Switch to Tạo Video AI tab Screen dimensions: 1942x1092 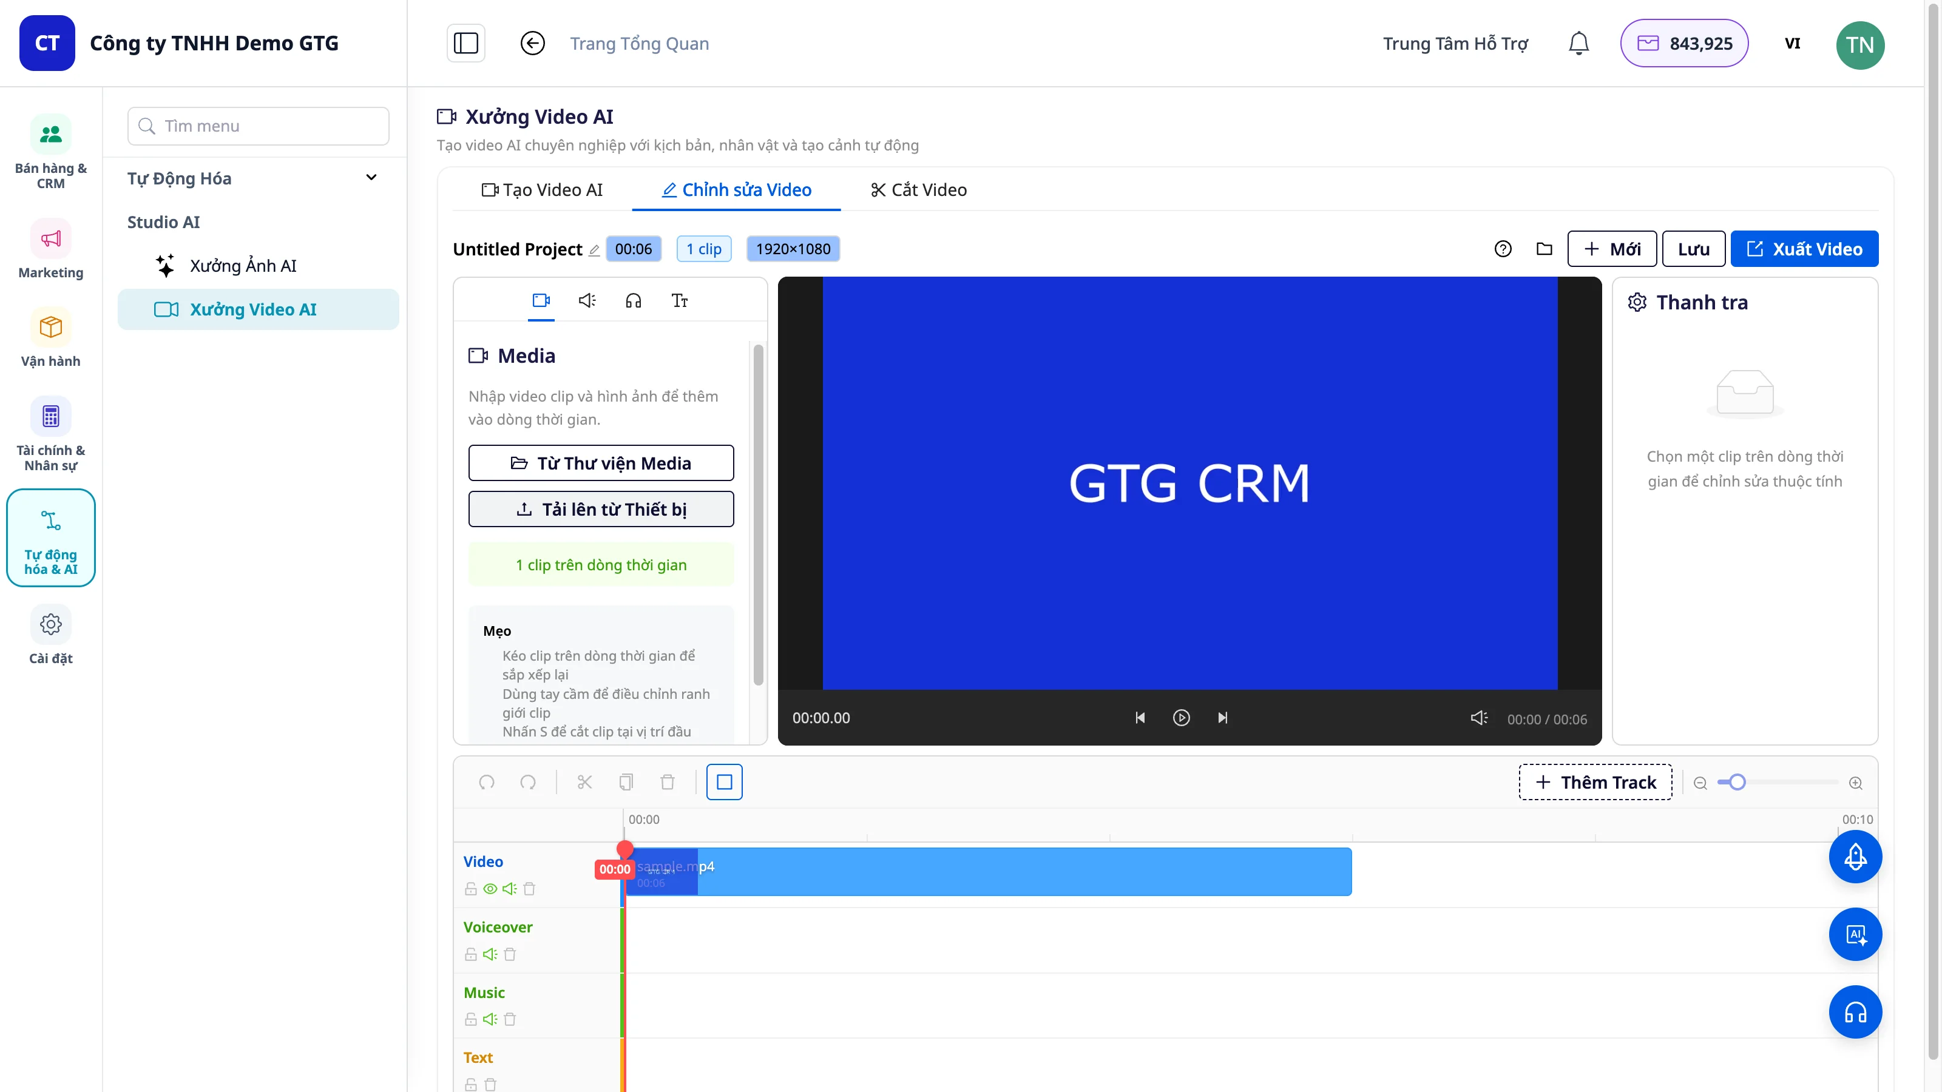(x=542, y=190)
